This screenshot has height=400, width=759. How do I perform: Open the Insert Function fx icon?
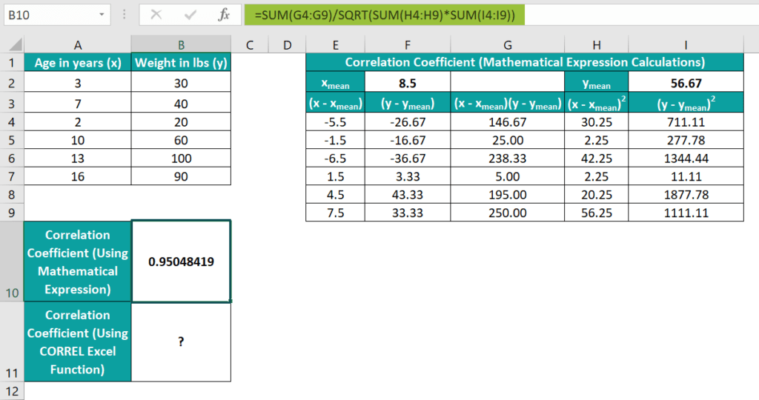click(224, 15)
